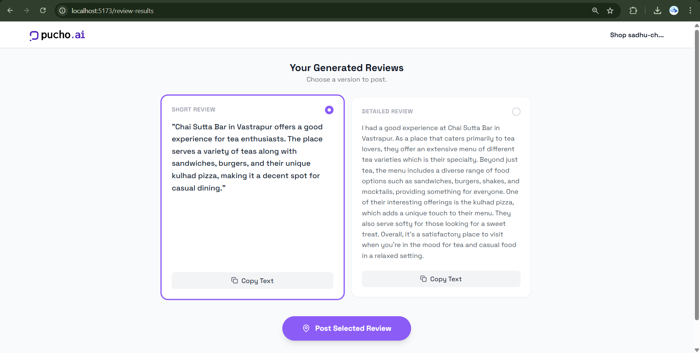Click the pucho.ai logo

[x=57, y=35]
